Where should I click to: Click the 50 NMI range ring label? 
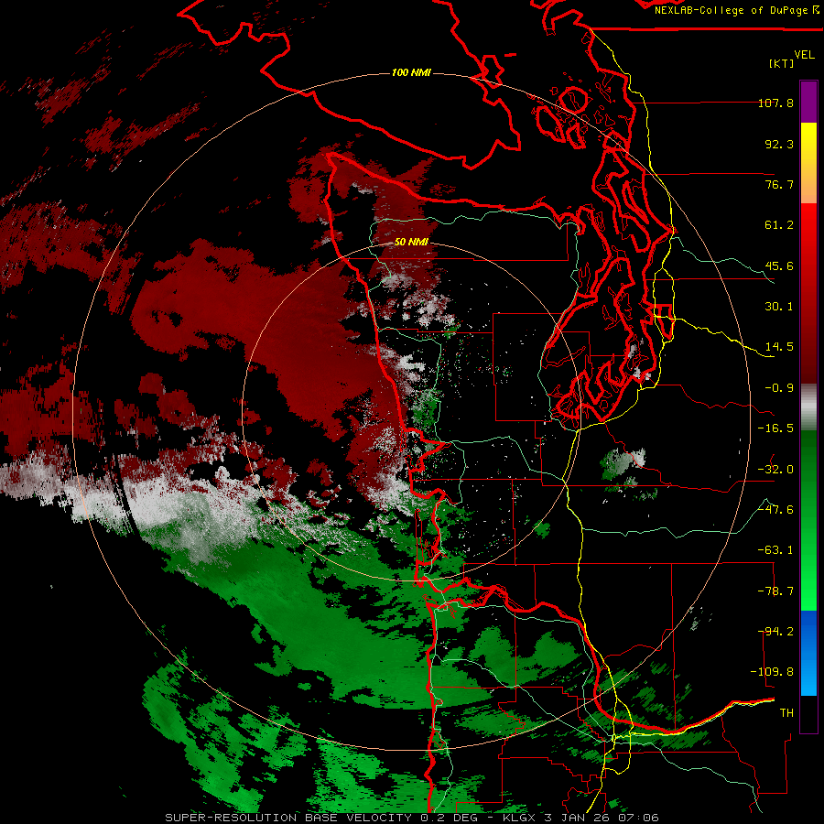click(411, 242)
